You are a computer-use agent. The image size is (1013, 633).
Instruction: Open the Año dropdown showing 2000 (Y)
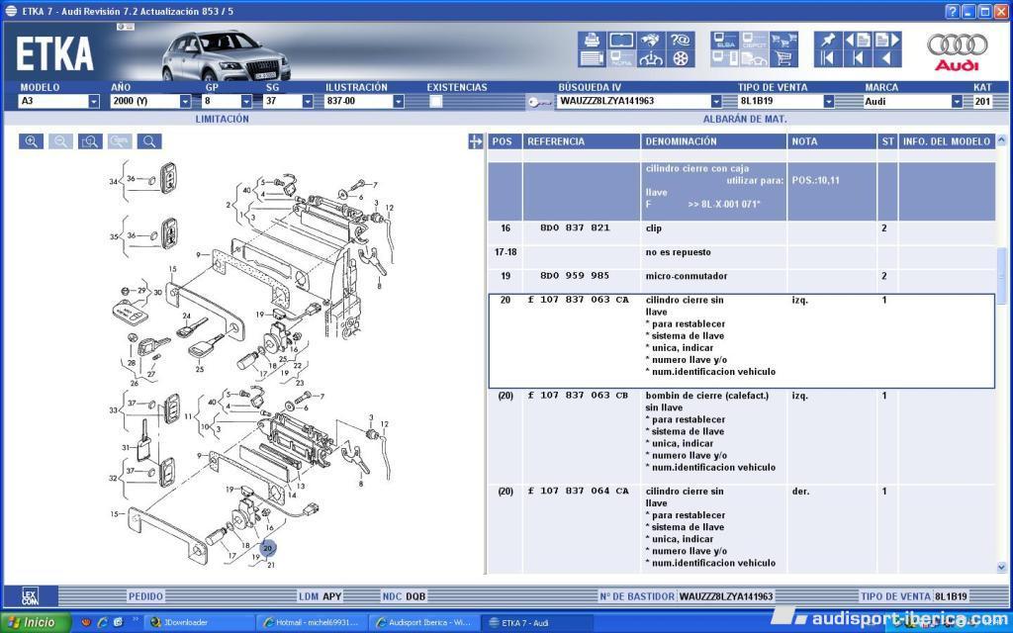click(x=185, y=102)
